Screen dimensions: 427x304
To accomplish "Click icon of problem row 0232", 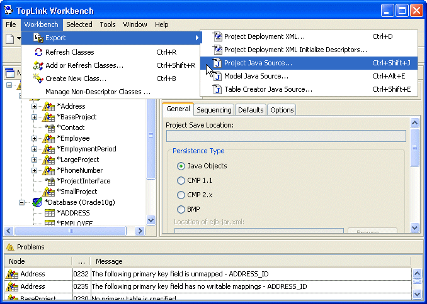I will pyautogui.click(x=12, y=274).
